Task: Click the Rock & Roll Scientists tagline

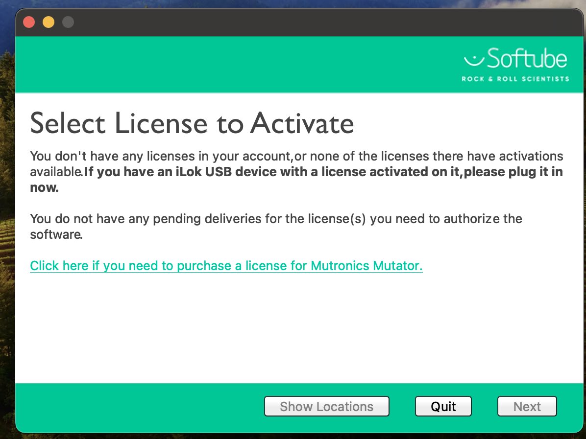Action: 515,78
